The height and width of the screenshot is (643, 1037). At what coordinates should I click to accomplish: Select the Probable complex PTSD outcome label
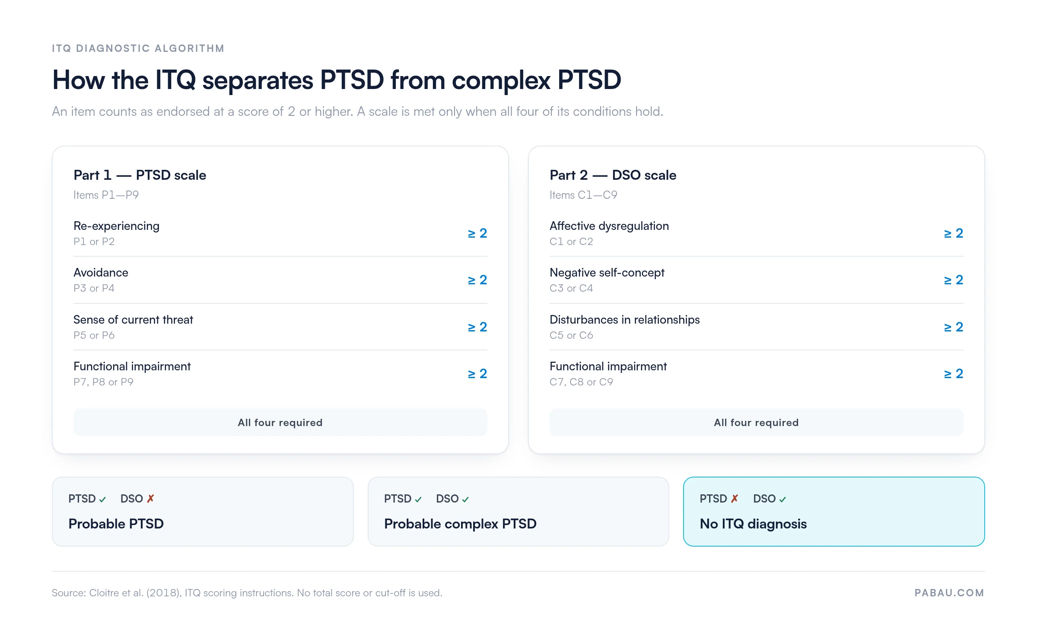pos(460,524)
